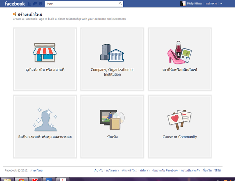This screenshot has height=181, width=235.
Task: Open the profile name link in header
Action: [194, 4]
